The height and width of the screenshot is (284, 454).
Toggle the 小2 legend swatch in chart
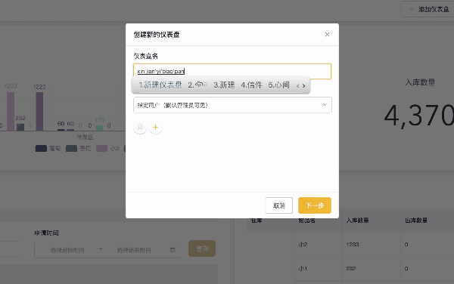(x=101, y=149)
